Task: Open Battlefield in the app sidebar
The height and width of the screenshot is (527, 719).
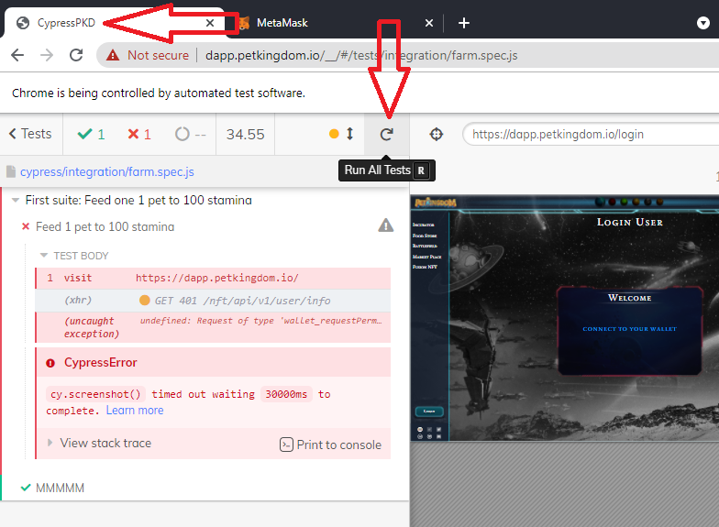Action: [425, 246]
